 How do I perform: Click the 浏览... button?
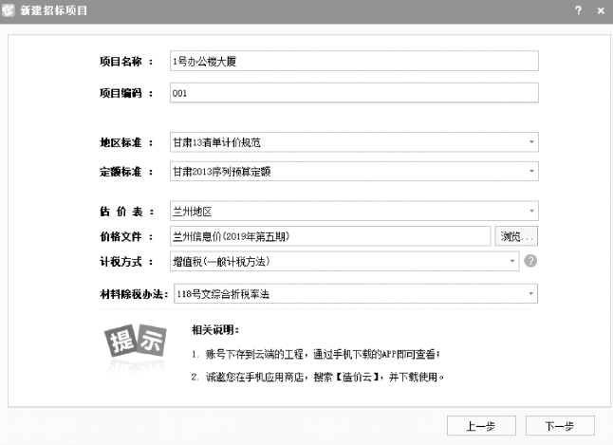516,236
